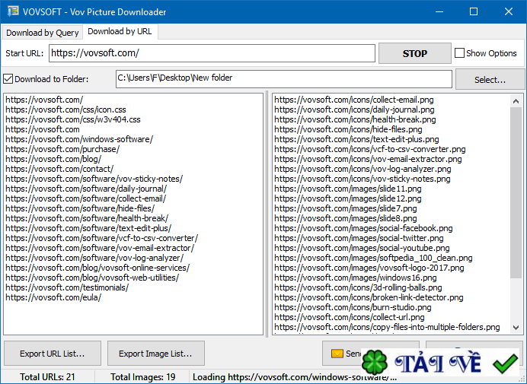The image size is (527, 384).
Task: Click the envelope icon on the Send button
Action: (x=337, y=354)
